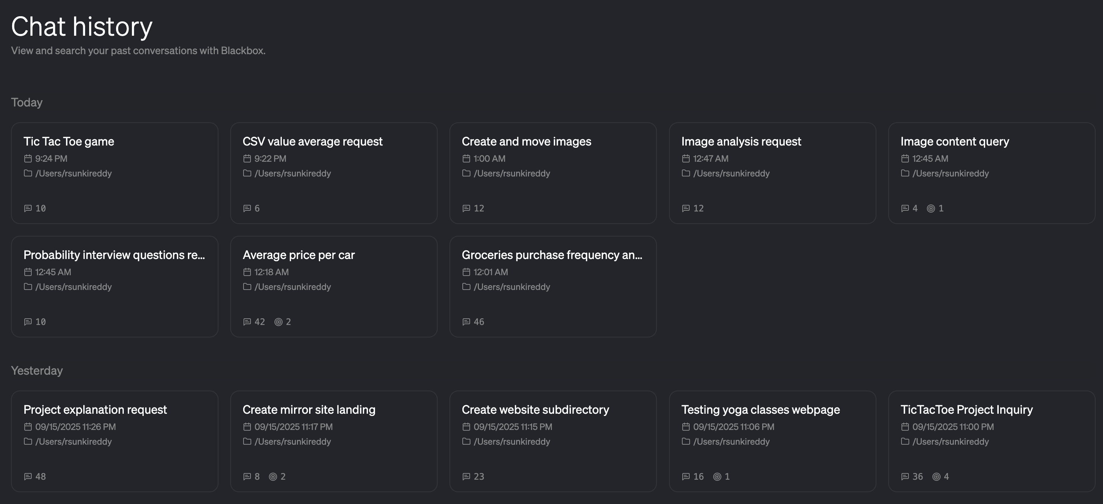Click the 09/15/2025 11:06 PM timestamp
The image size is (1103, 504).
(734, 427)
